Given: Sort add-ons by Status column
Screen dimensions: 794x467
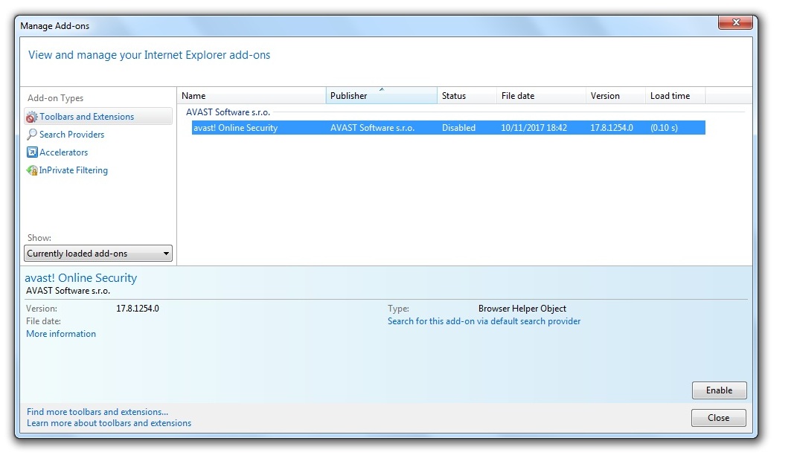Looking at the screenshot, I should coord(467,96).
